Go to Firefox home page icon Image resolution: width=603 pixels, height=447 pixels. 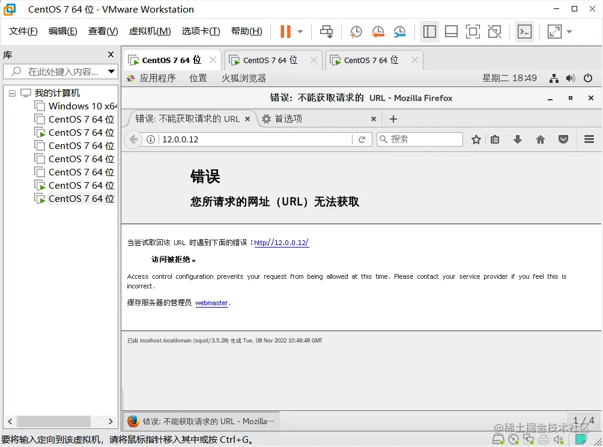click(x=541, y=139)
